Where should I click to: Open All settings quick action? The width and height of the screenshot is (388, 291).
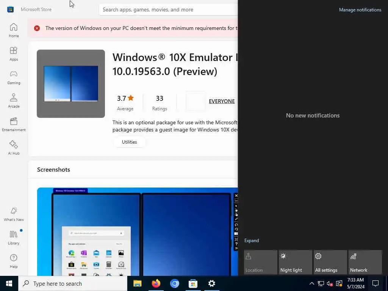click(330, 262)
